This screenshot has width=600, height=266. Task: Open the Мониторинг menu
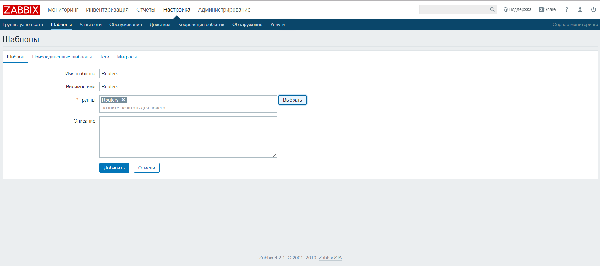point(63,10)
